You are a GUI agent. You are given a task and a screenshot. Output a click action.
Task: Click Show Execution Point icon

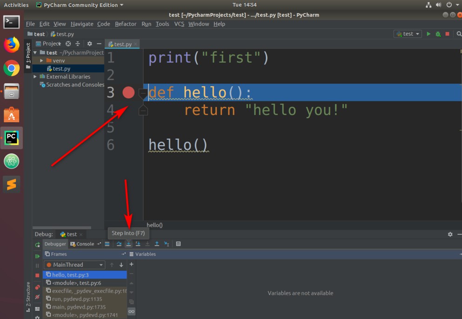[107, 244]
